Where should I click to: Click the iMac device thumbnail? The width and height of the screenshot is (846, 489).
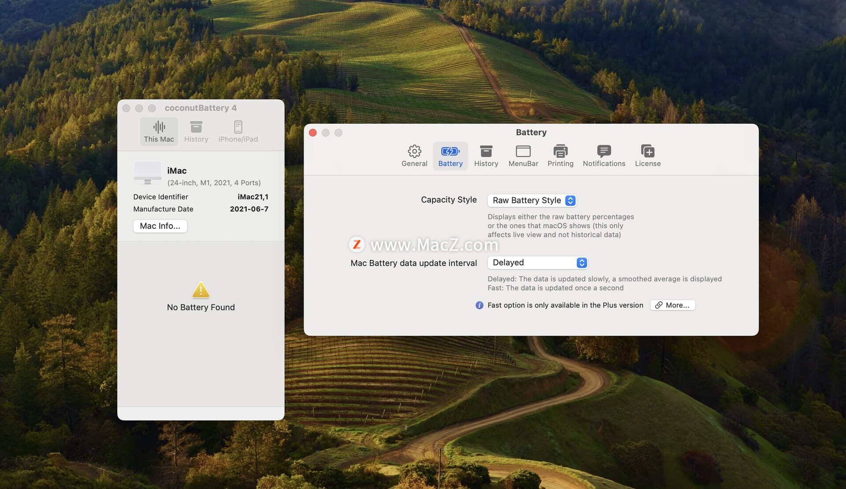[147, 173]
